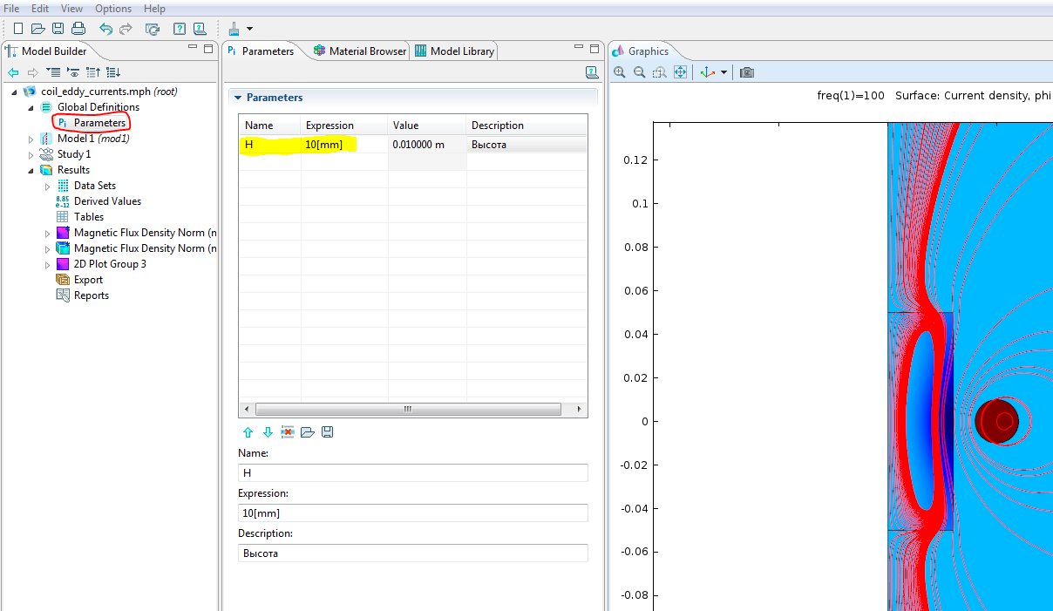
Task: Click help icon in Parameters window toolbar
Action: click(x=592, y=72)
